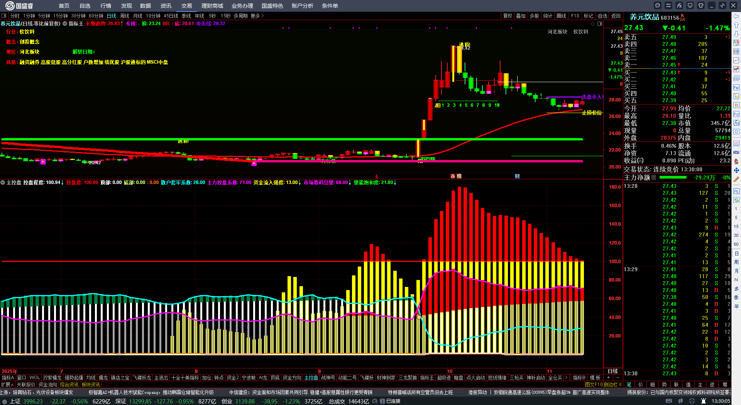Click the 返回 back button

point(616,16)
